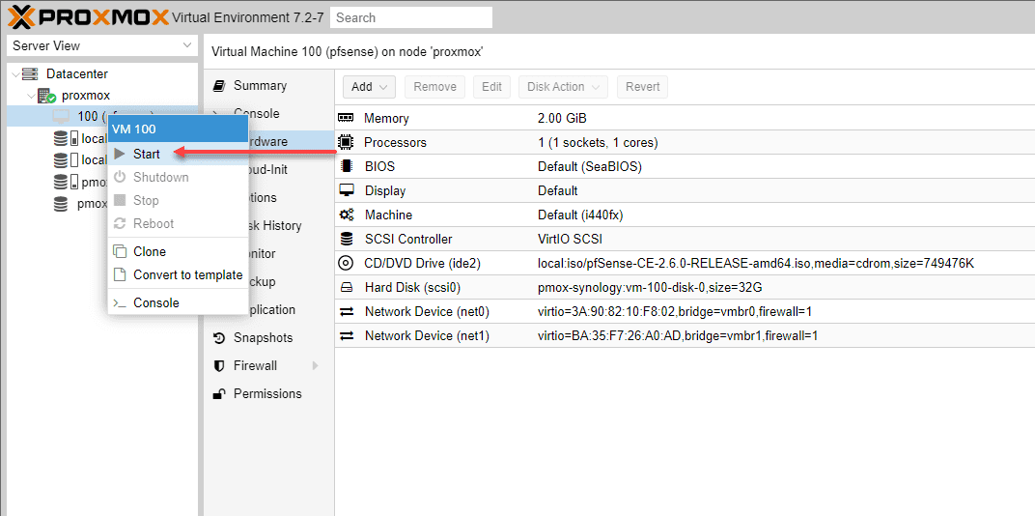Expand the Firewall submenu arrow
The width and height of the screenshot is (1035, 516).
(315, 366)
